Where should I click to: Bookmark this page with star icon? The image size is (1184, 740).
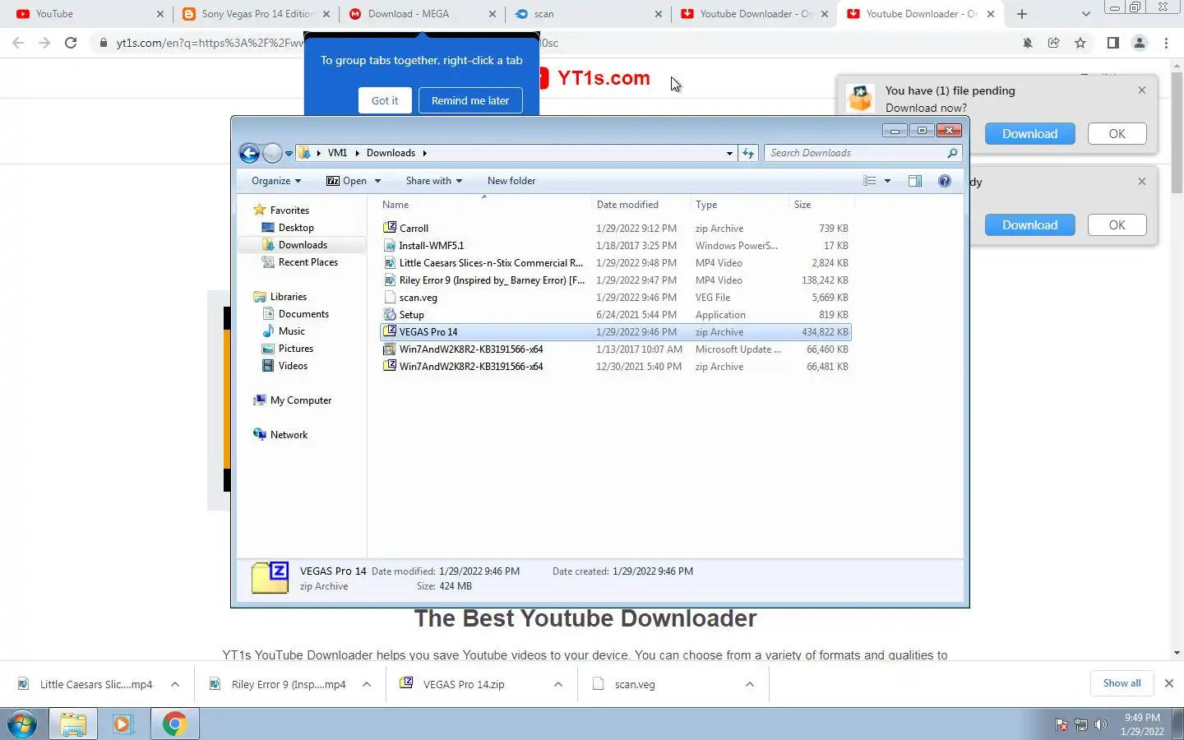click(1080, 43)
